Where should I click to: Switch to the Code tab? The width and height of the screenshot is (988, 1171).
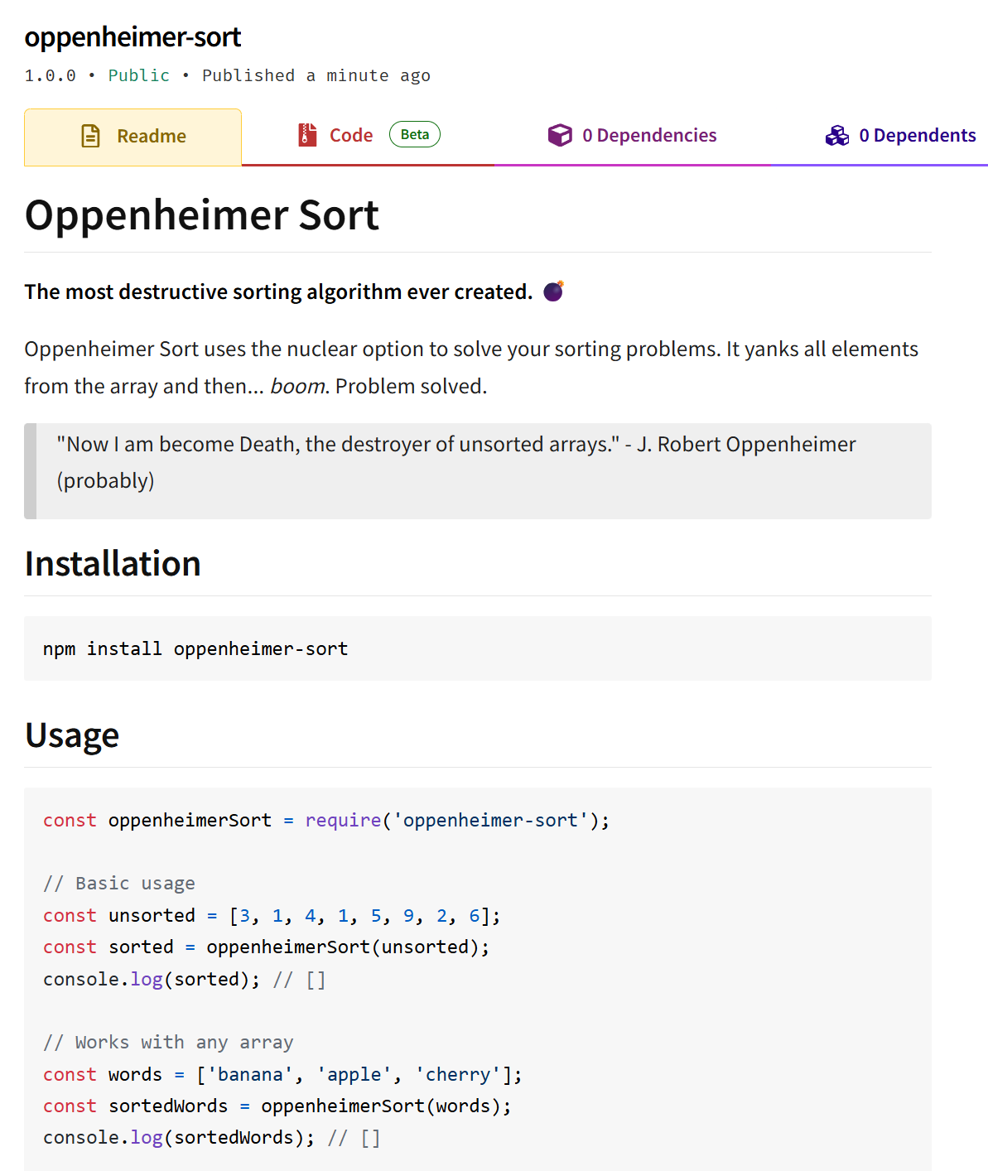[351, 134]
